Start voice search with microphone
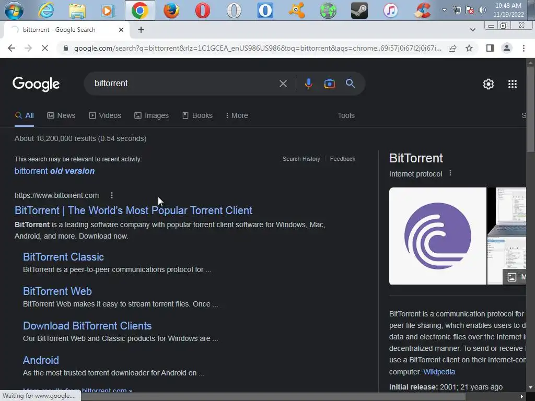The image size is (535, 401). point(308,84)
